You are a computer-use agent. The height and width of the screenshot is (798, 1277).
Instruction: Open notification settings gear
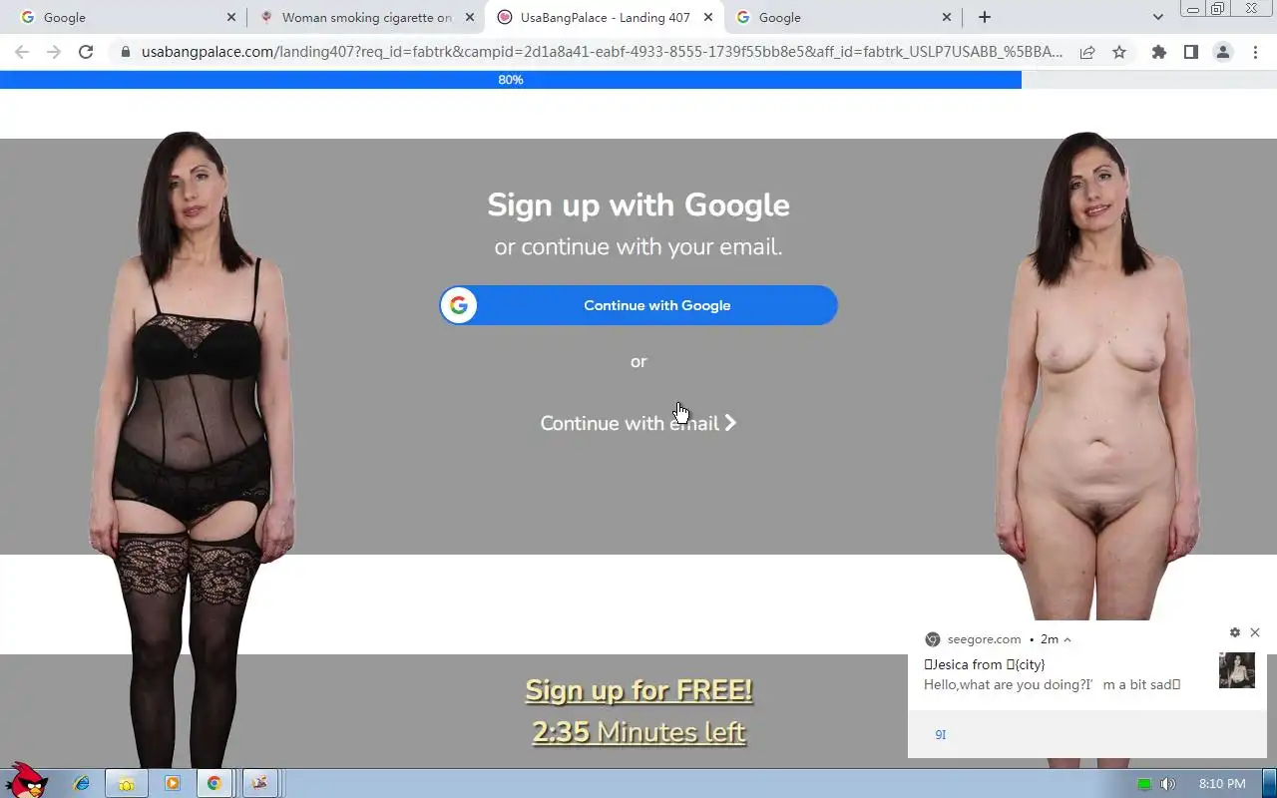click(x=1235, y=632)
